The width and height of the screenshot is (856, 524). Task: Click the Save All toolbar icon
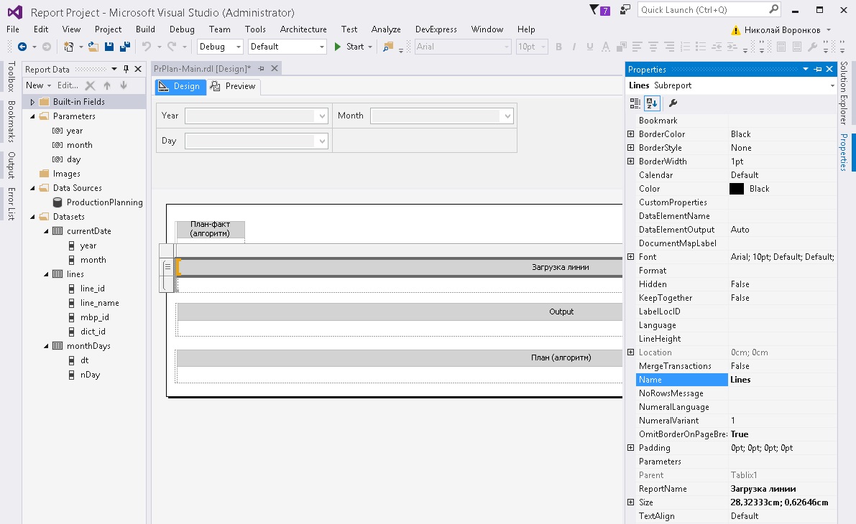point(125,47)
